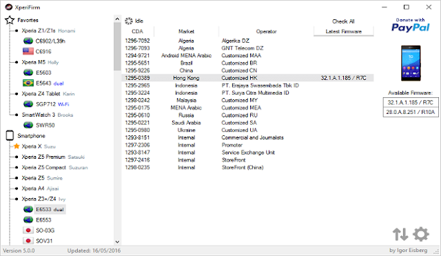Collapse the Xperia Z3+/Z4 Ivy node
Image resolution: width=441 pixels, height=256 pixels.
click(x=17, y=199)
